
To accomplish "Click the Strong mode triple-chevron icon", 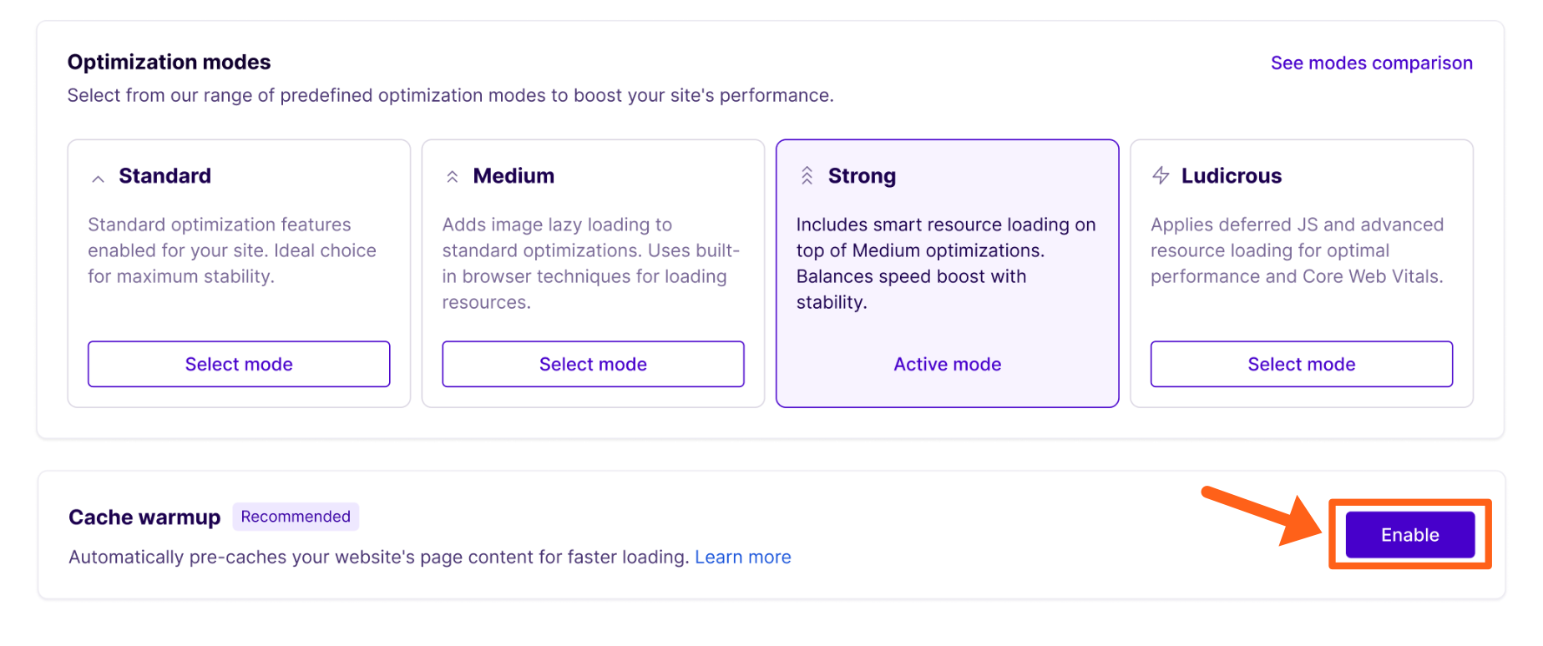I will [807, 176].
